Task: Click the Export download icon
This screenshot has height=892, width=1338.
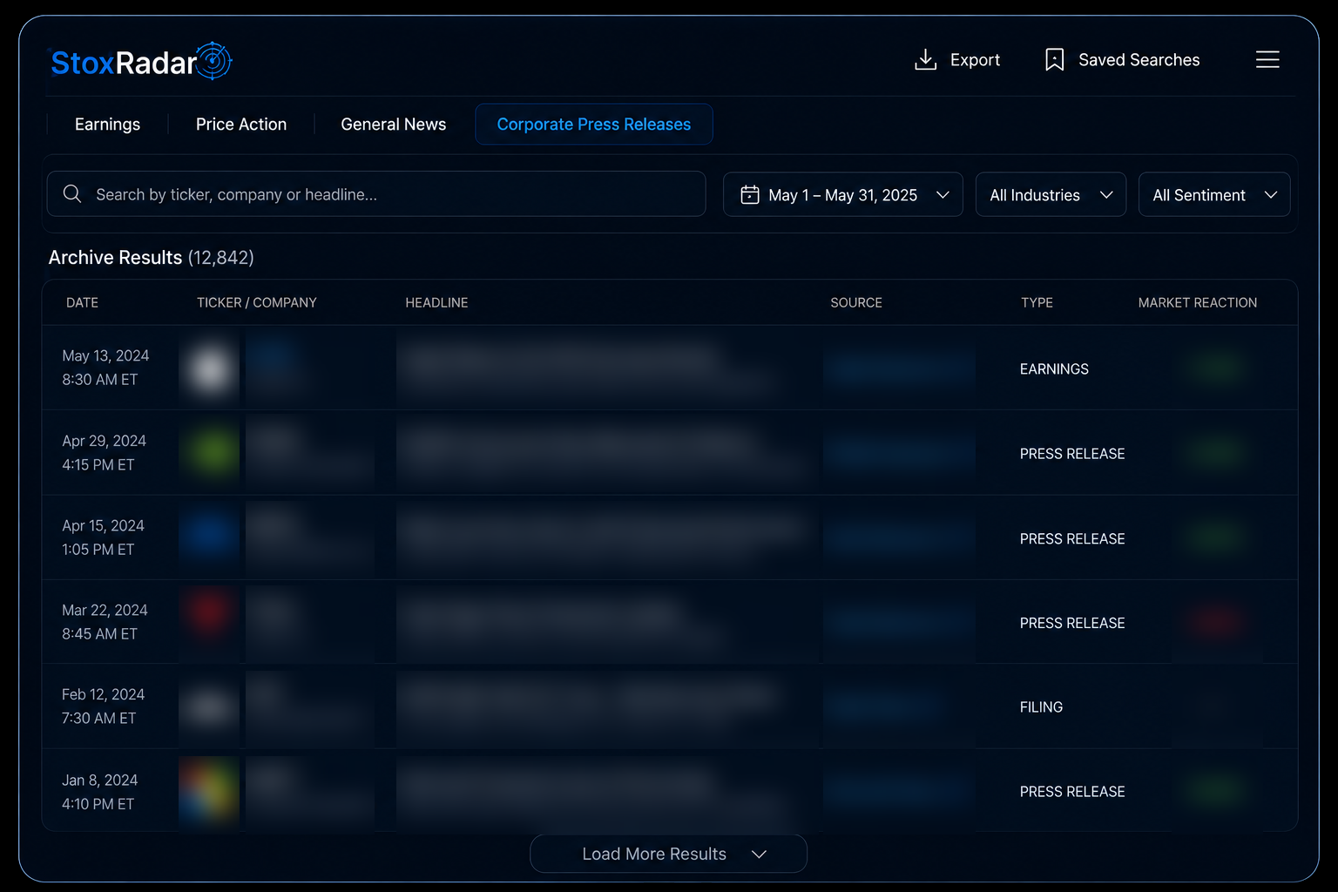Action: click(925, 59)
